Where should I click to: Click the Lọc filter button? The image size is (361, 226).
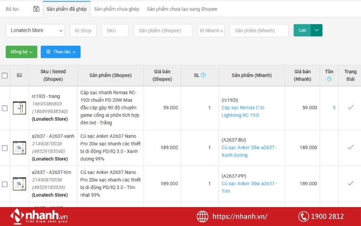[x=302, y=30]
